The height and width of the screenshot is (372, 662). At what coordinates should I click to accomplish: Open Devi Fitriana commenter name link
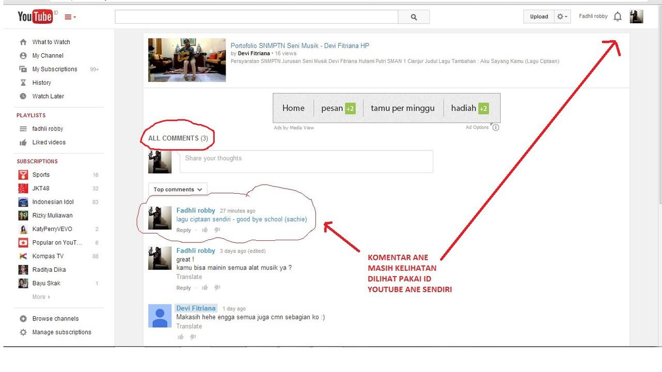(196, 308)
